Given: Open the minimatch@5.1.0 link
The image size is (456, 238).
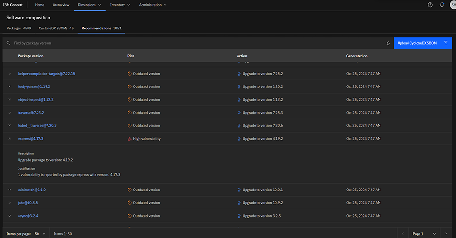Looking at the screenshot, I should point(32,190).
